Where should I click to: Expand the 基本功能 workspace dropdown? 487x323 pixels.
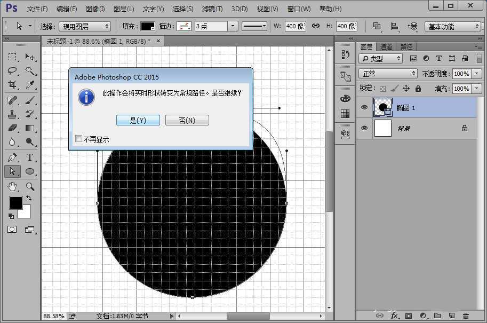[x=453, y=26]
